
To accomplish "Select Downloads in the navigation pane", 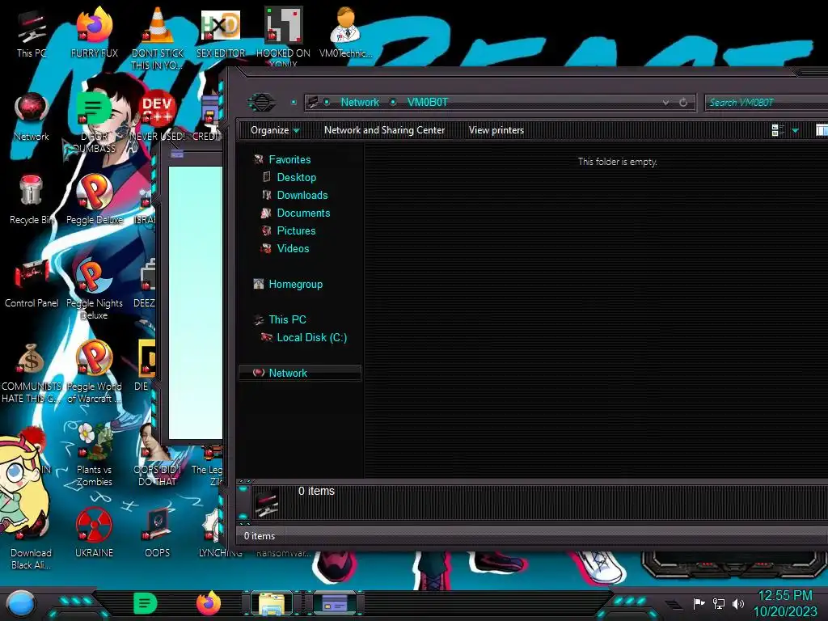I will click(x=302, y=196).
